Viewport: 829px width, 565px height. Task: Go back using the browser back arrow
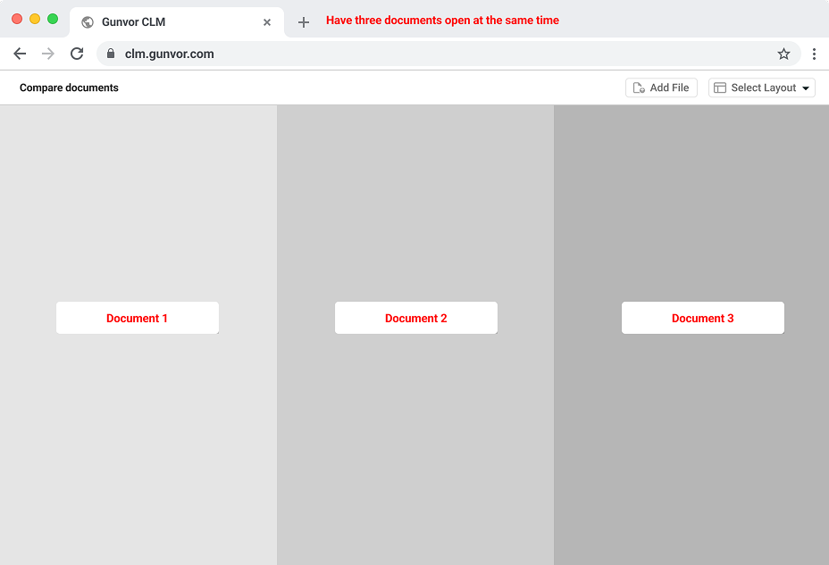click(x=20, y=54)
